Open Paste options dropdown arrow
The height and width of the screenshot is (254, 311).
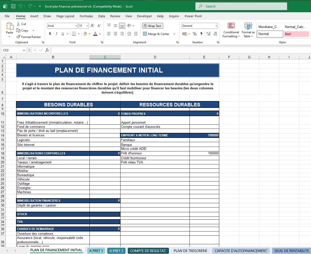(9, 37)
